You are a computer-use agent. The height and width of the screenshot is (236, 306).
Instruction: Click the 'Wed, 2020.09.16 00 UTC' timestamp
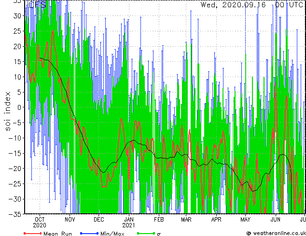(x=252, y=5)
